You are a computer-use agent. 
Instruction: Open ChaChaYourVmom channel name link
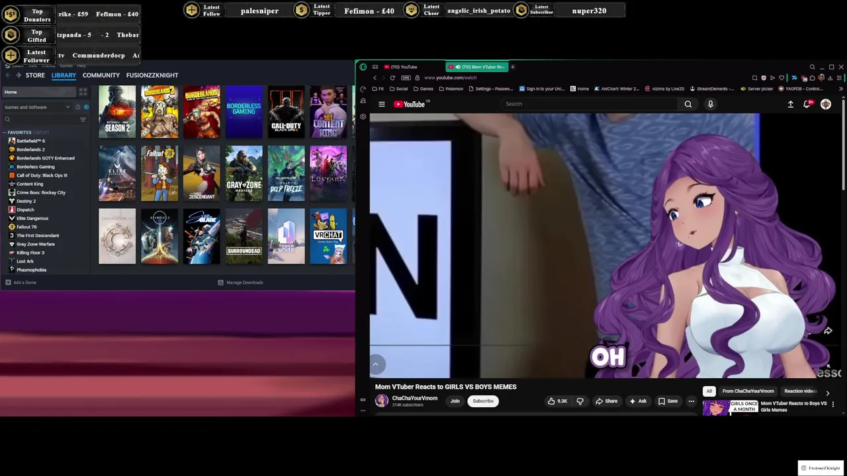click(415, 398)
